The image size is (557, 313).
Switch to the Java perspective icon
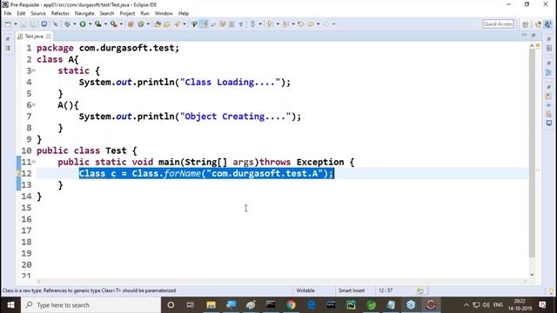click(x=547, y=24)
